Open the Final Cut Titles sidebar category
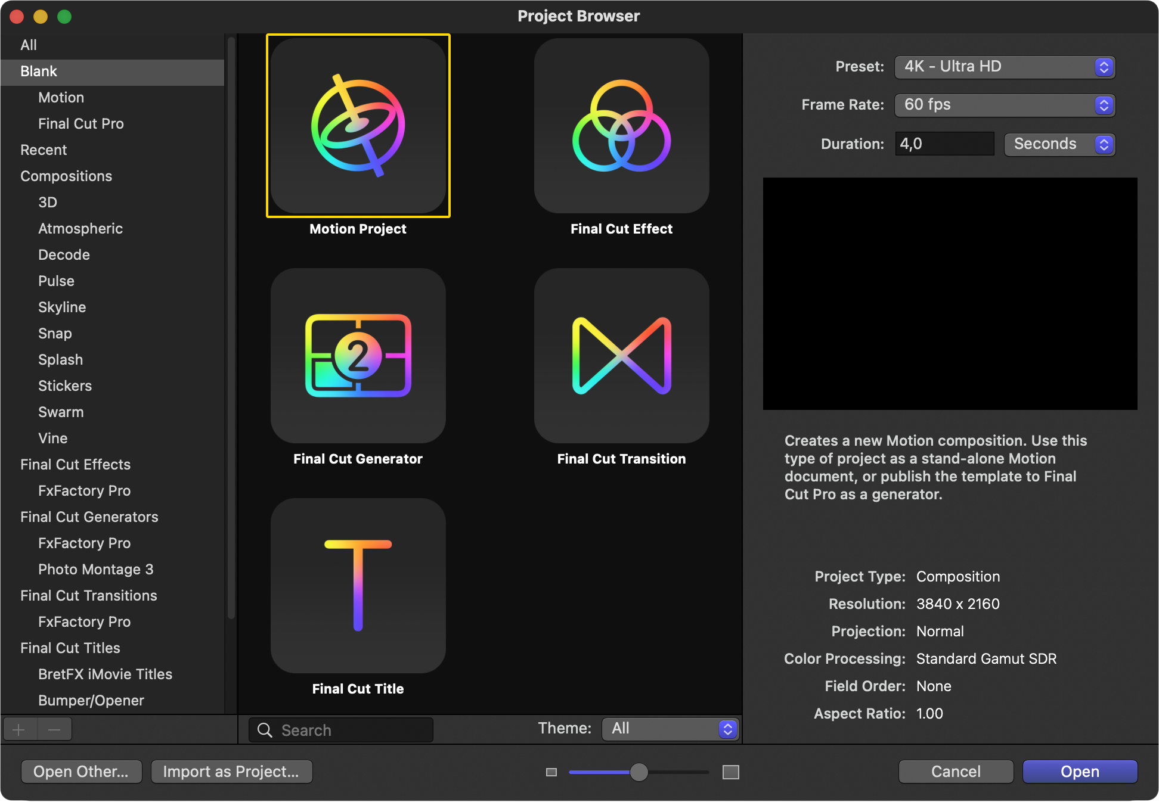Screen dimensions: 1159x802 70,648
